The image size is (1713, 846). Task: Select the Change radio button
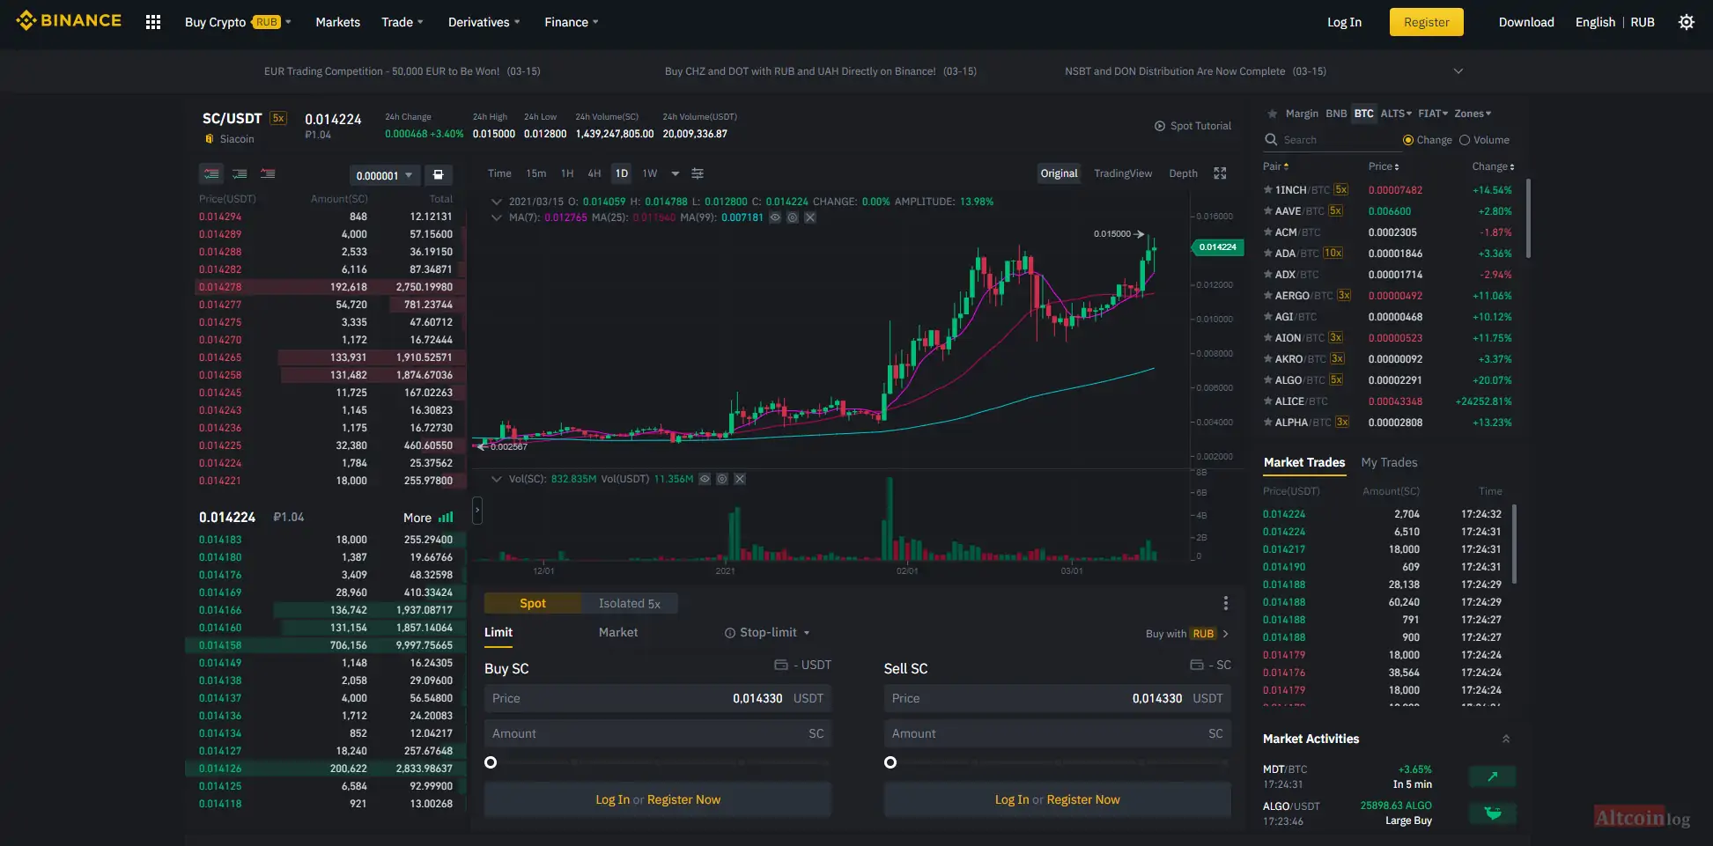(1408, 140)
